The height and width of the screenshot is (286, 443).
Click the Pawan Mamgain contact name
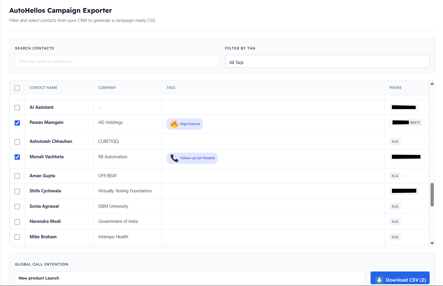47,122
